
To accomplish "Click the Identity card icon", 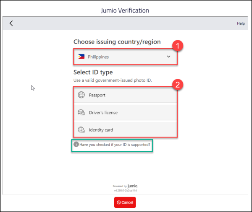I will [81, 129].
